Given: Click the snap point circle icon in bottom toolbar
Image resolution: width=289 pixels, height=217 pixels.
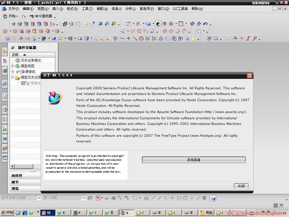Looking at the screenshot, I should pos(179,198).
